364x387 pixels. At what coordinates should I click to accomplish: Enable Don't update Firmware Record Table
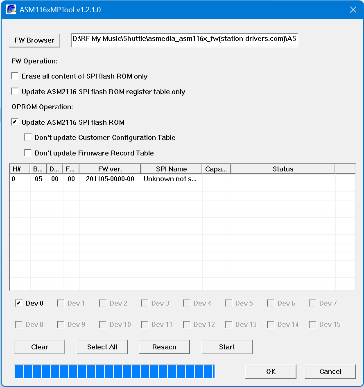click(x=28, y=153)
